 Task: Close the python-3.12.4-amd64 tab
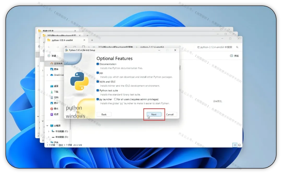(x=84, y=40)
